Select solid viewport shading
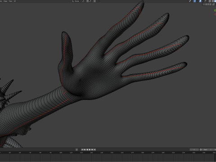Viewport: 216px width, 162px height. (x=215, y=1)
